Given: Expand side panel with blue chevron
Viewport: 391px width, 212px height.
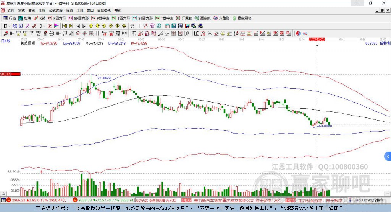Looking at the screenshot, I should 388,157.
